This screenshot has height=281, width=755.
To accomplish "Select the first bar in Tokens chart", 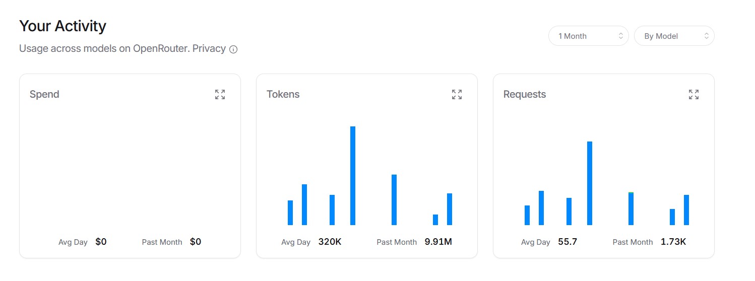I will (x=290, y=213).
